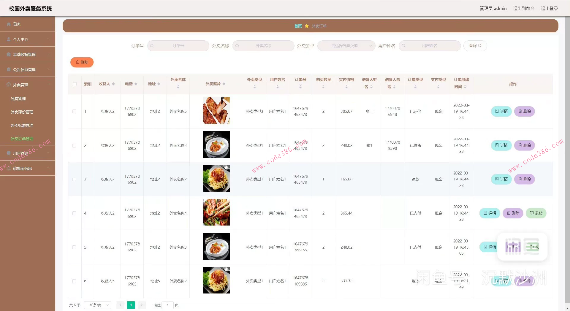Sort by the 订单类型 column arrows
The height and width of the screenshot is (311, 570).
pos(415,87)
